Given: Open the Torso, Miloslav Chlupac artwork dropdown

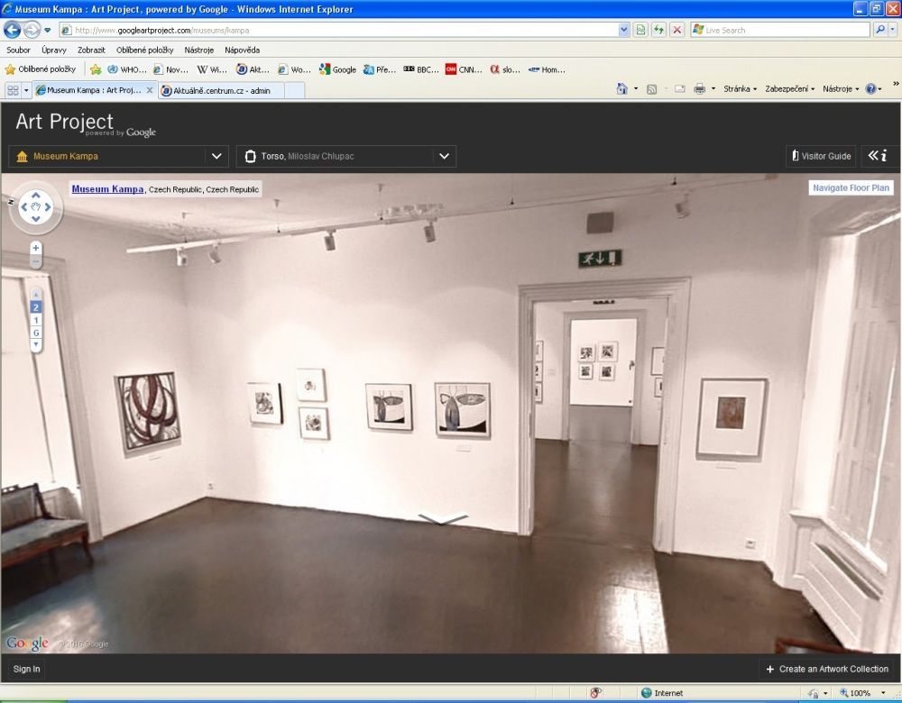Looking at the screenshot, I should point(346,156).
